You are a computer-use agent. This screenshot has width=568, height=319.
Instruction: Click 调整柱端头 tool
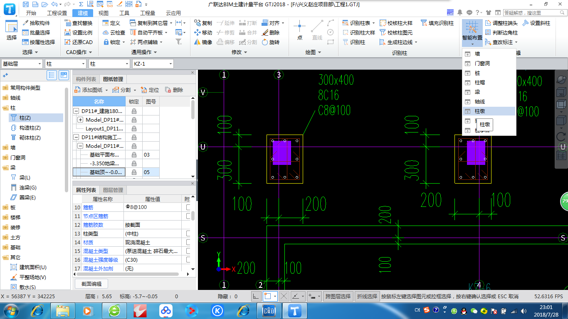[501, 23]
